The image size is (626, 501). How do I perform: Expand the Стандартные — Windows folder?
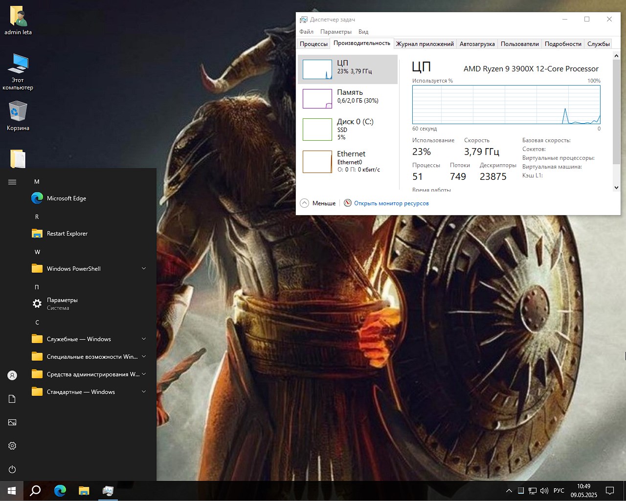pos(144,392)
